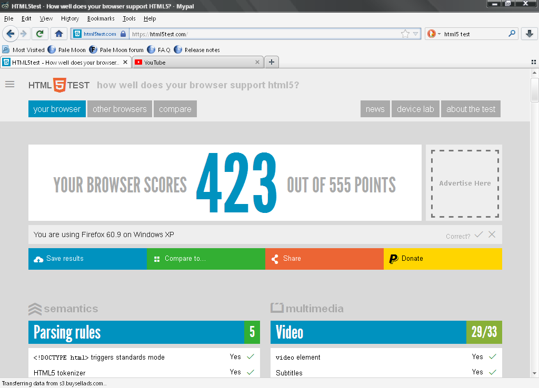Dismiss browser detection with the X mark
The width and height of the screenshot is (539, 388).
(492, 234)
